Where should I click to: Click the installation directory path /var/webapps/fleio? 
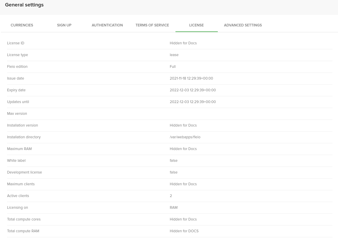point(185,137)
